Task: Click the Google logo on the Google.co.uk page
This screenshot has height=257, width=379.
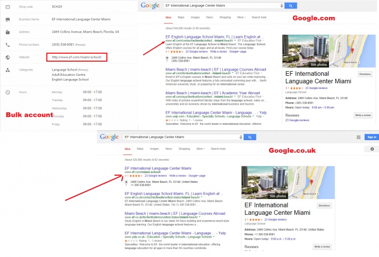Action: (x=109, y=137)
